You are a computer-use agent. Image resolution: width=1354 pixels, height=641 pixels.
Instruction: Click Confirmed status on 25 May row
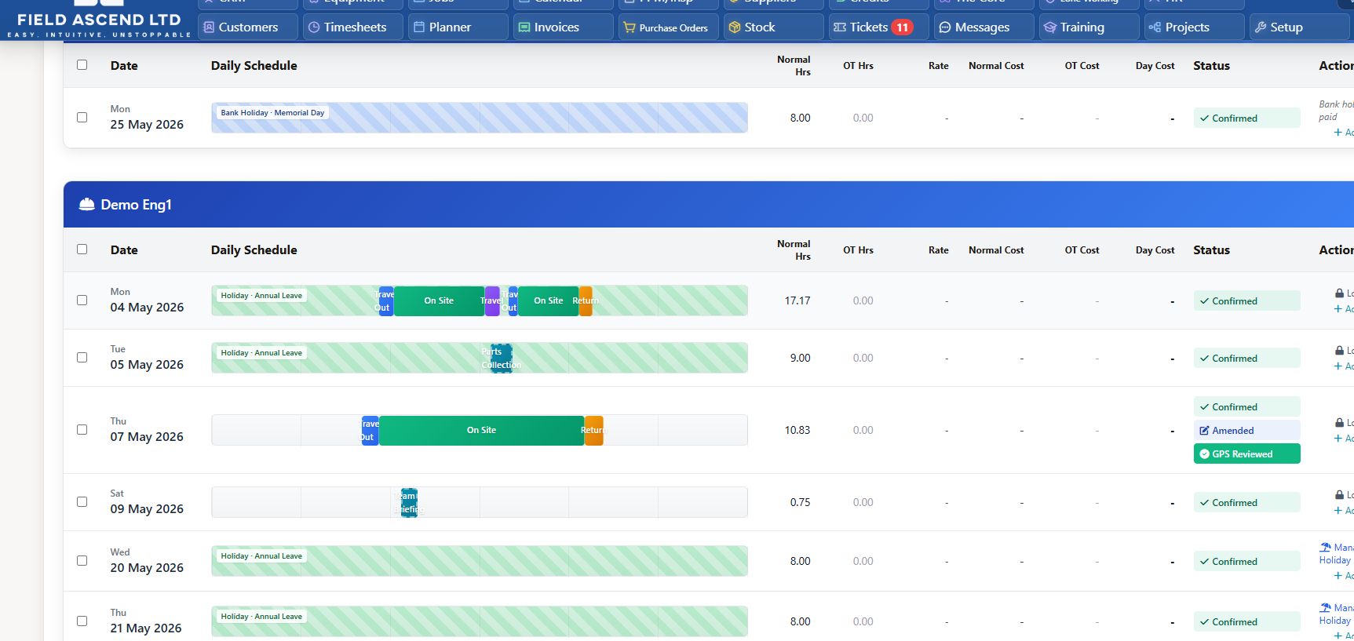pyautogui.click(x=1246, y=118)
